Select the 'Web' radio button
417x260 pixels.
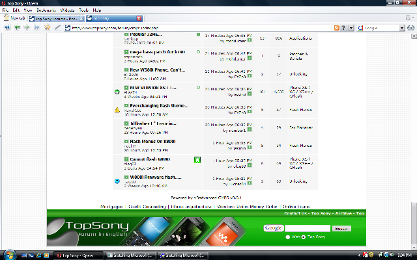(x=288, y=237)
